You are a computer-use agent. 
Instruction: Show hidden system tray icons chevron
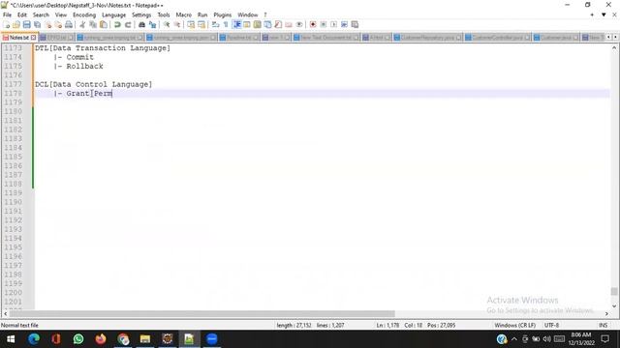point(514,339)
